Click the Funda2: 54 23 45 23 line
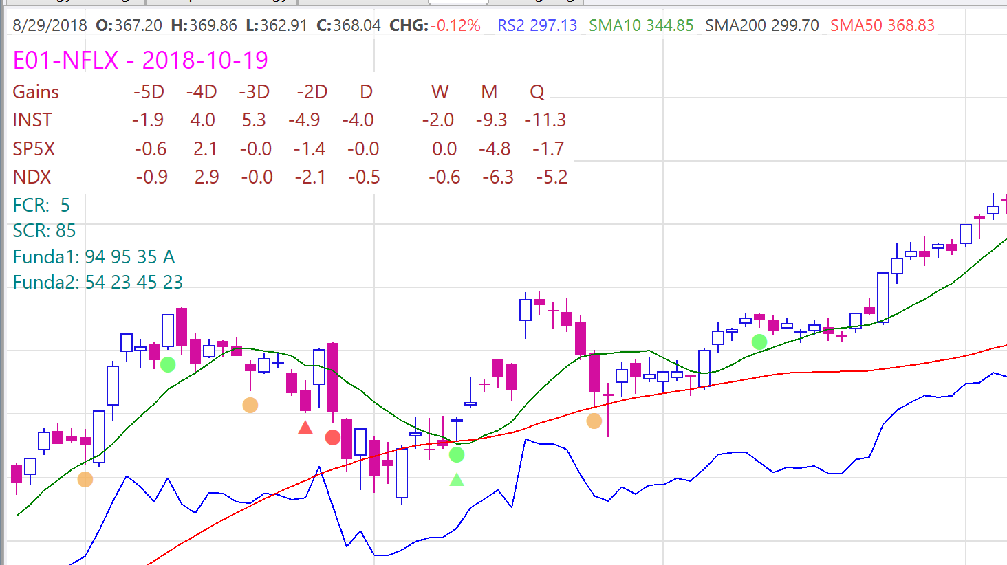The width and height of the screenshot is (1007, 565). coord(98,282)
